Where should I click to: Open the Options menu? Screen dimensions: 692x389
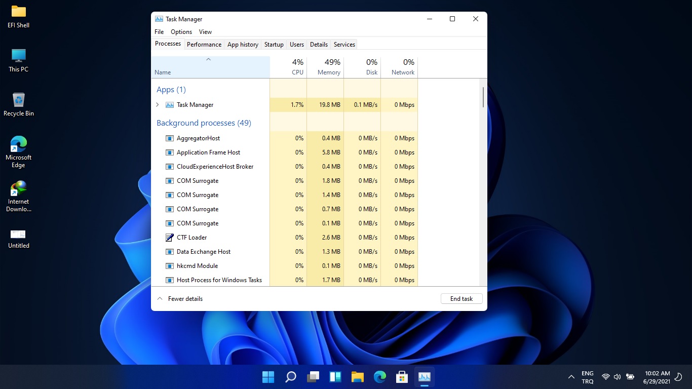point(181,32)
